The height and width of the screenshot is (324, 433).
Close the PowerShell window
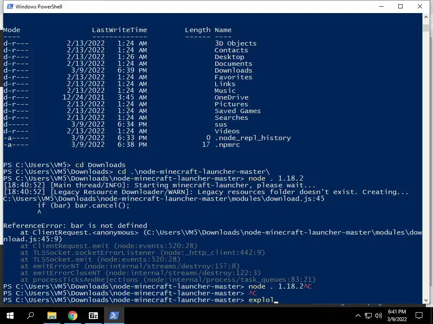pos(420,6)
